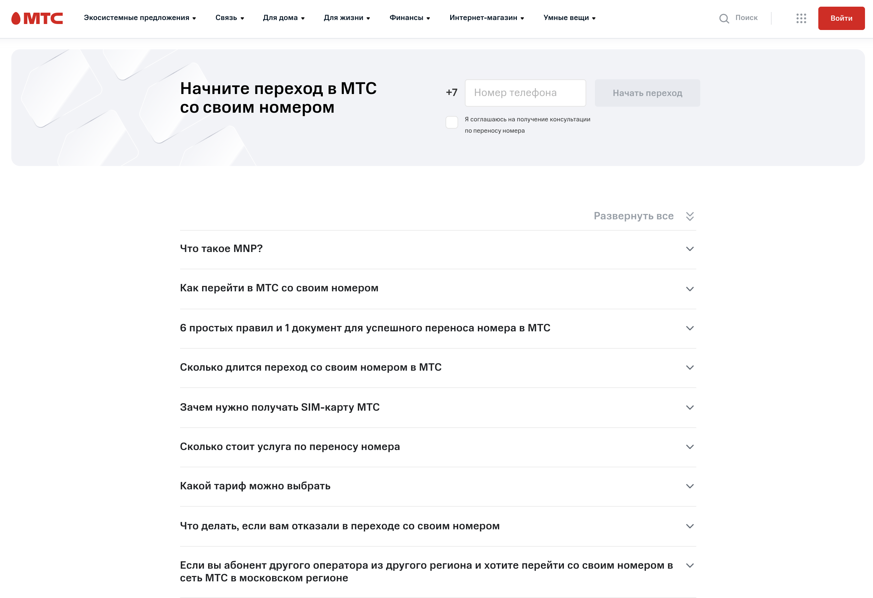Expand Что делать если вам отказали section
Viewport: 873px width, 598px height.
[x=690, y=525]
